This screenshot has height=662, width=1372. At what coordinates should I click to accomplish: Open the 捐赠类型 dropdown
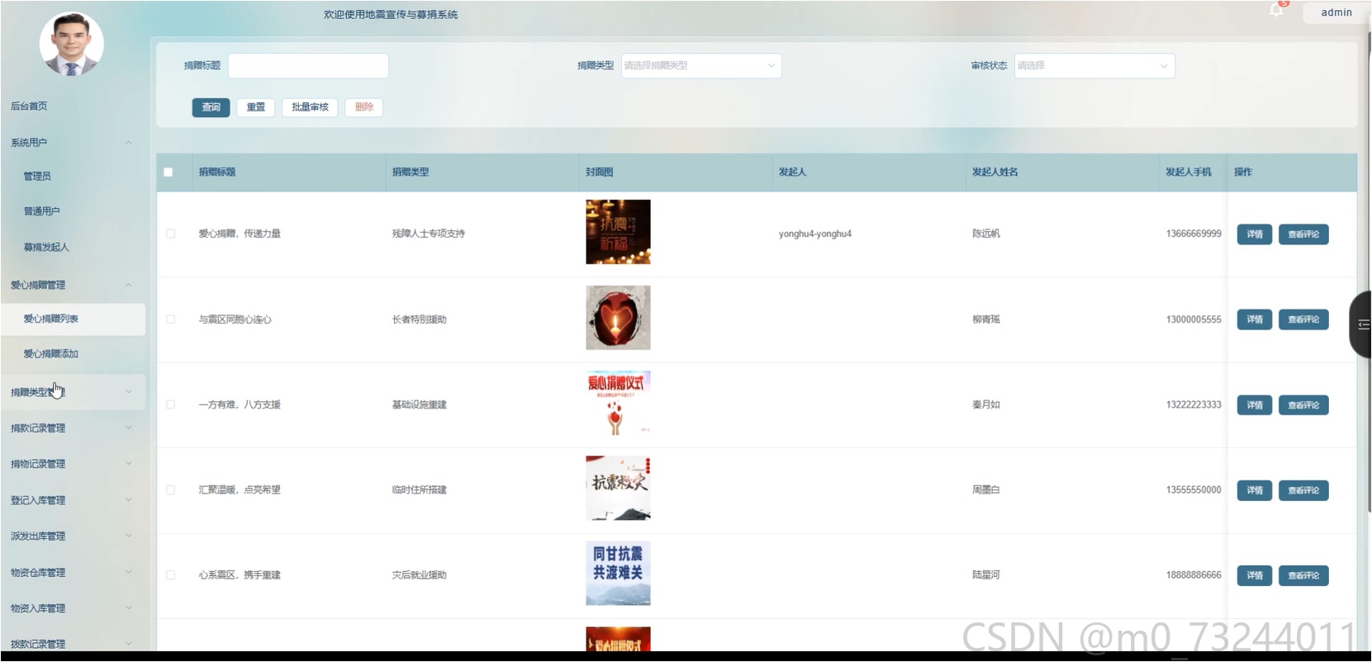click(701, 66)
